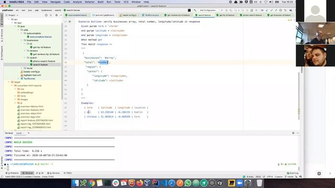Open WhatsApp from the Dock
This screenshot has width=335, height=188.
point(188,183)
